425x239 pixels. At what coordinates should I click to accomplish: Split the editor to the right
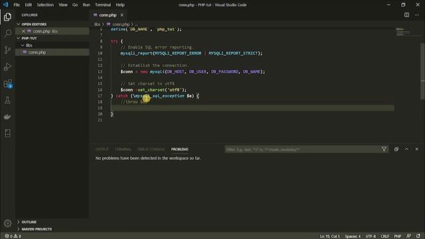406,15
